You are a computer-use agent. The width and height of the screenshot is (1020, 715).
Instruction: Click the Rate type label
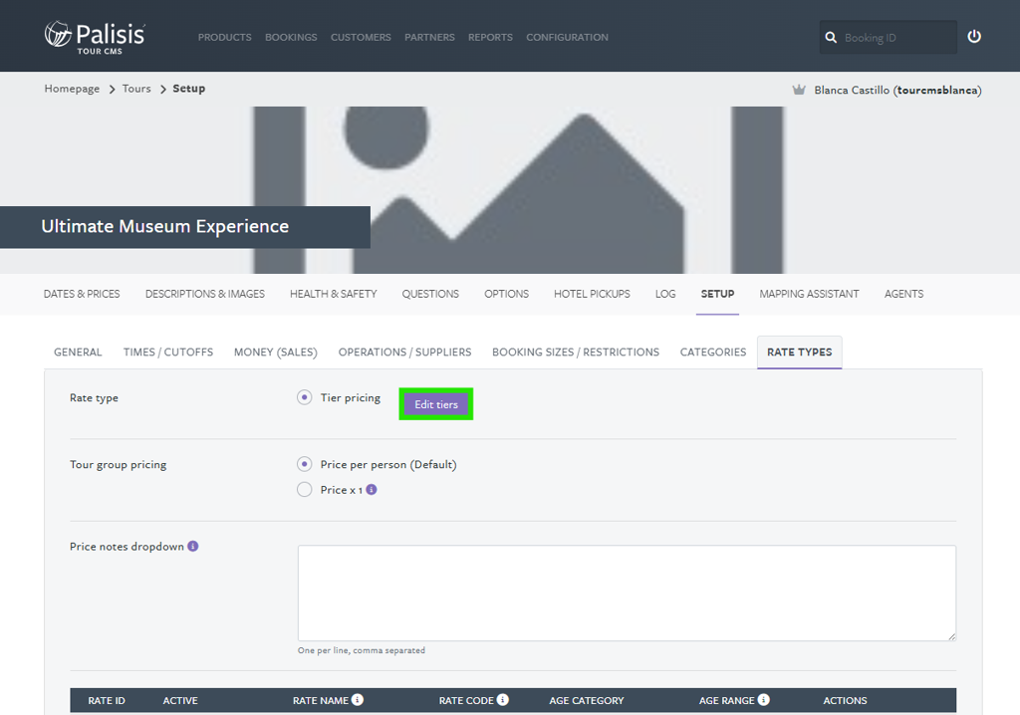click(94, 397)
